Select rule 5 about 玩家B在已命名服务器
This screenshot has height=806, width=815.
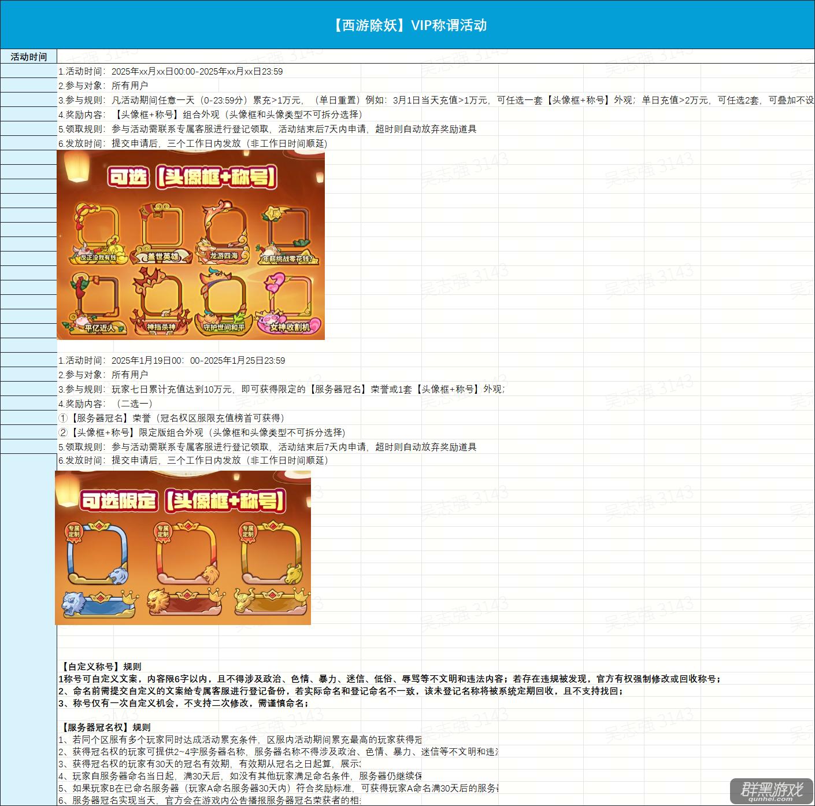pos(278,788)
